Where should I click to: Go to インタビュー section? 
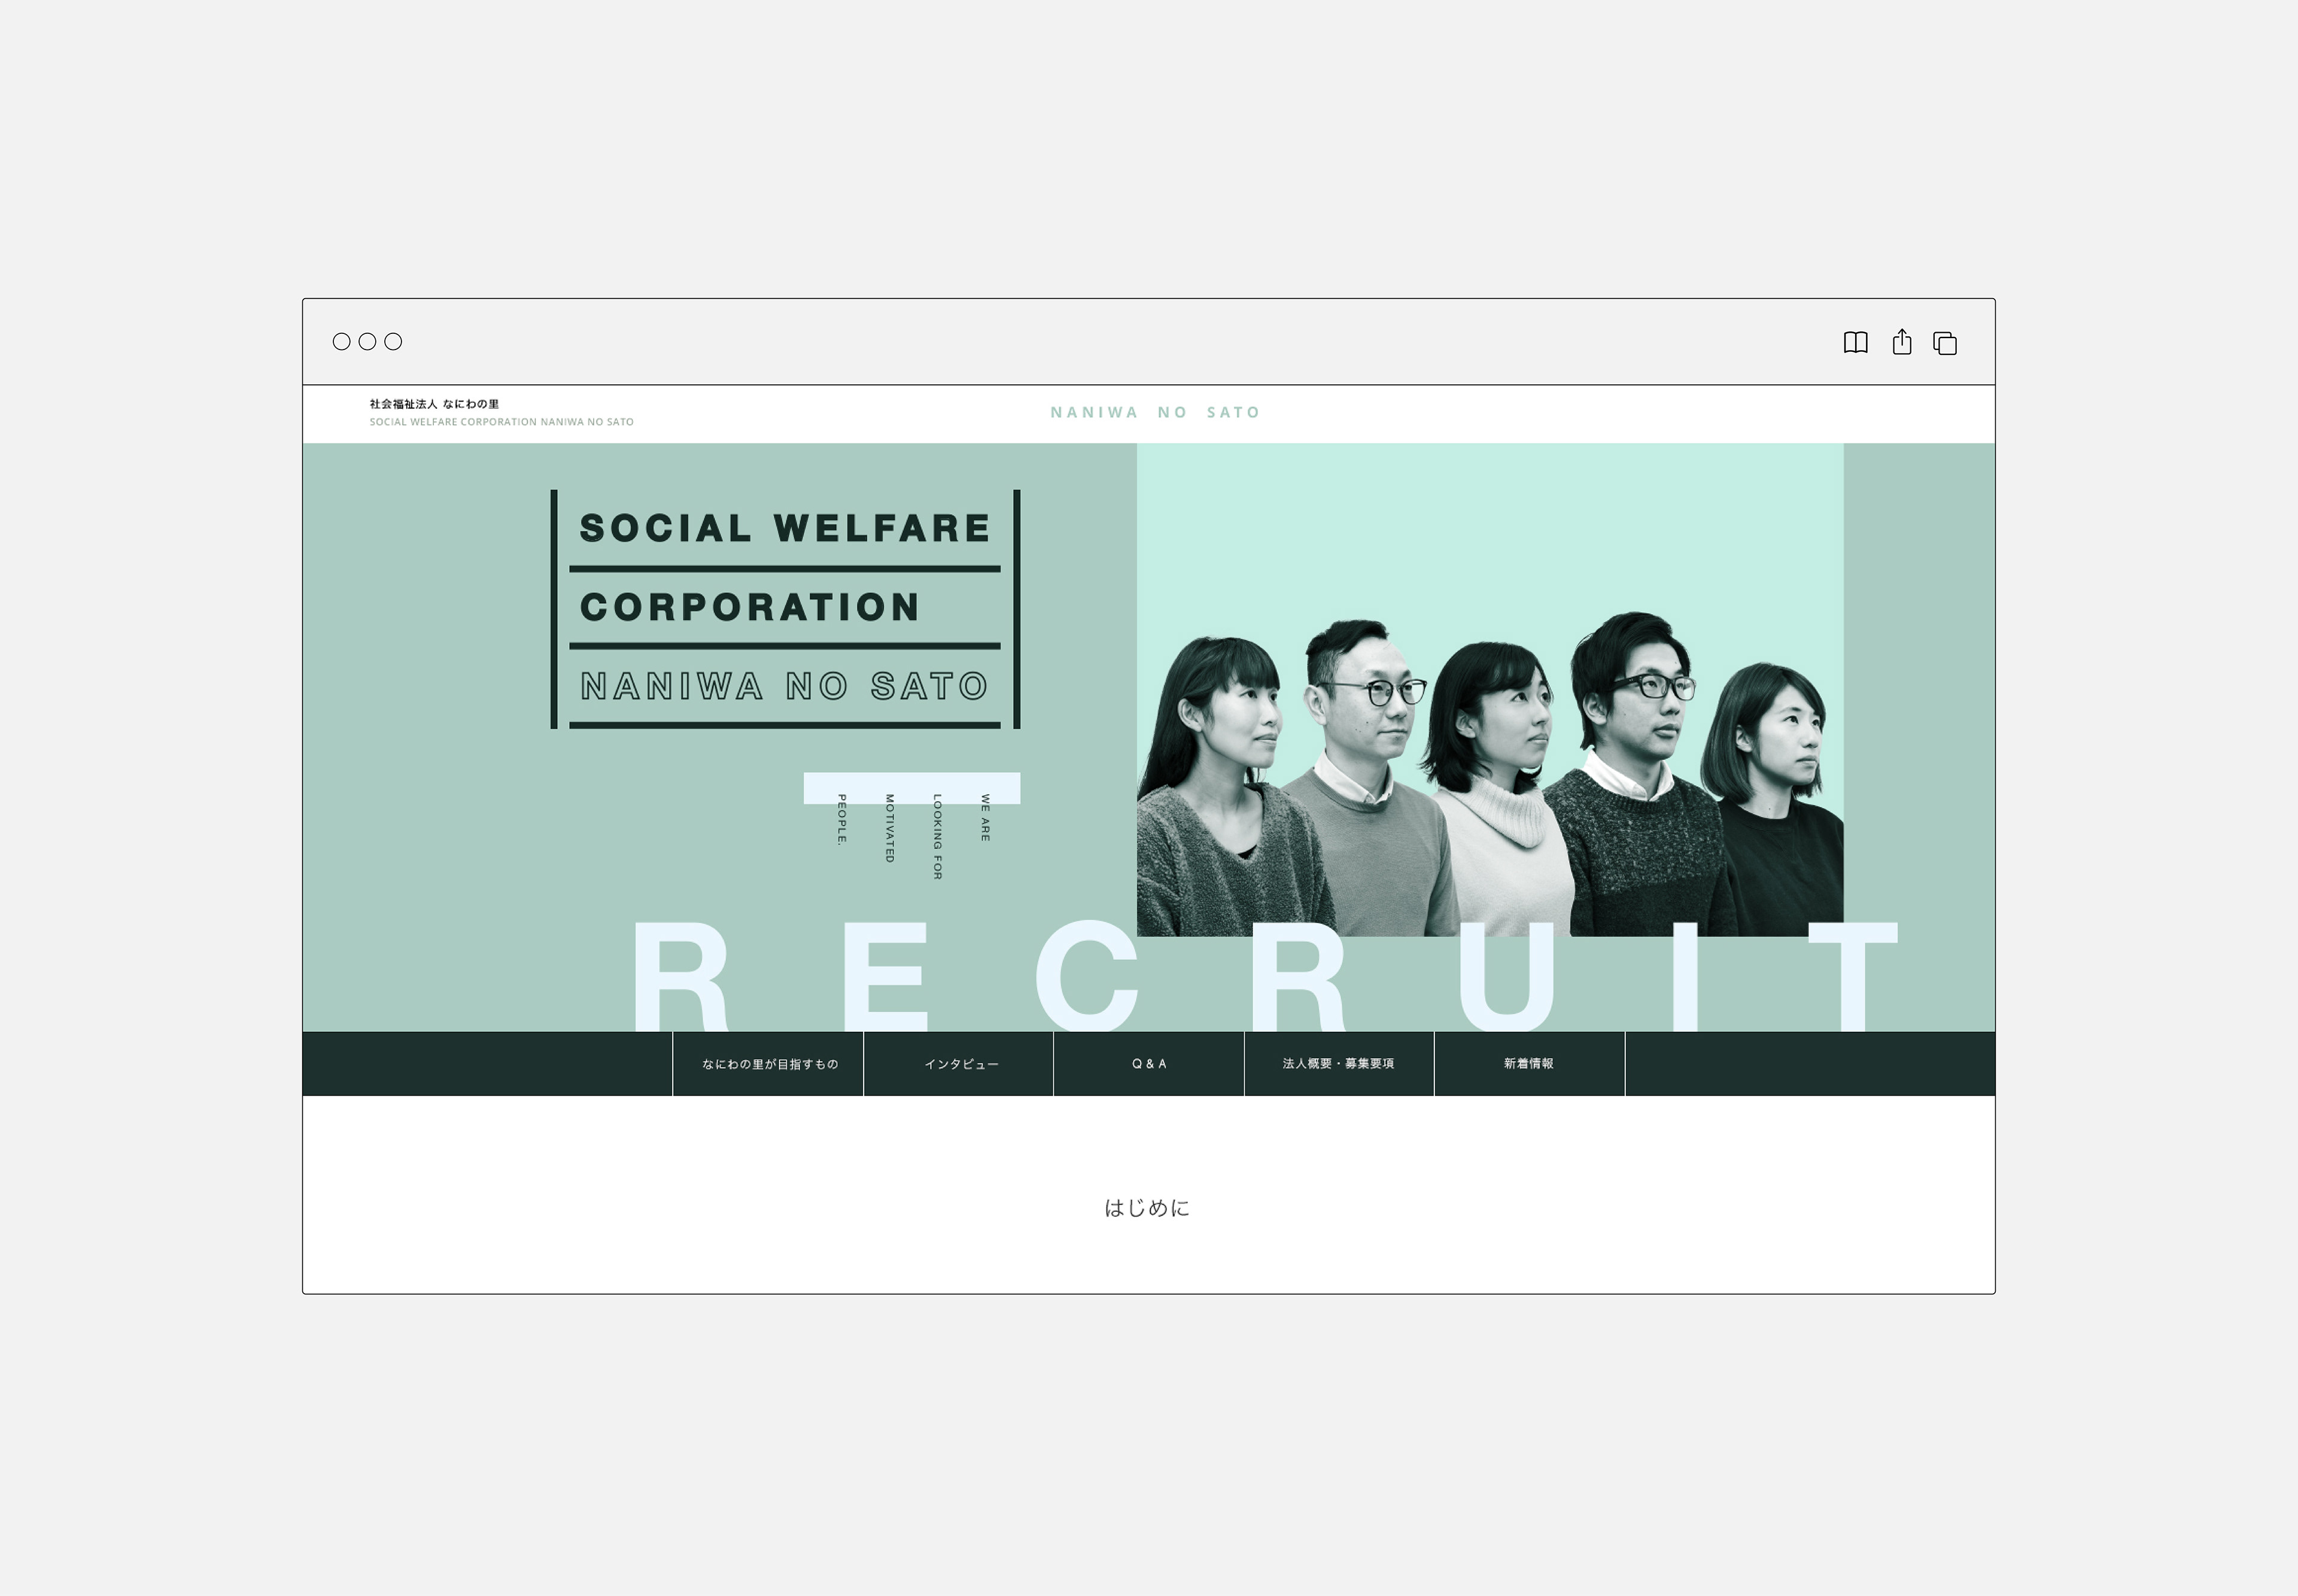(959, 1064)
